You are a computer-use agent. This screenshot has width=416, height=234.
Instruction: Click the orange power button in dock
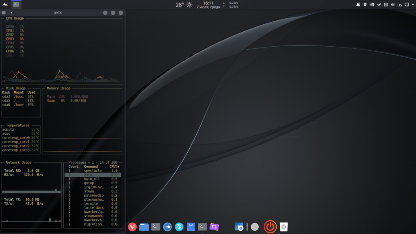coord(270,227)
